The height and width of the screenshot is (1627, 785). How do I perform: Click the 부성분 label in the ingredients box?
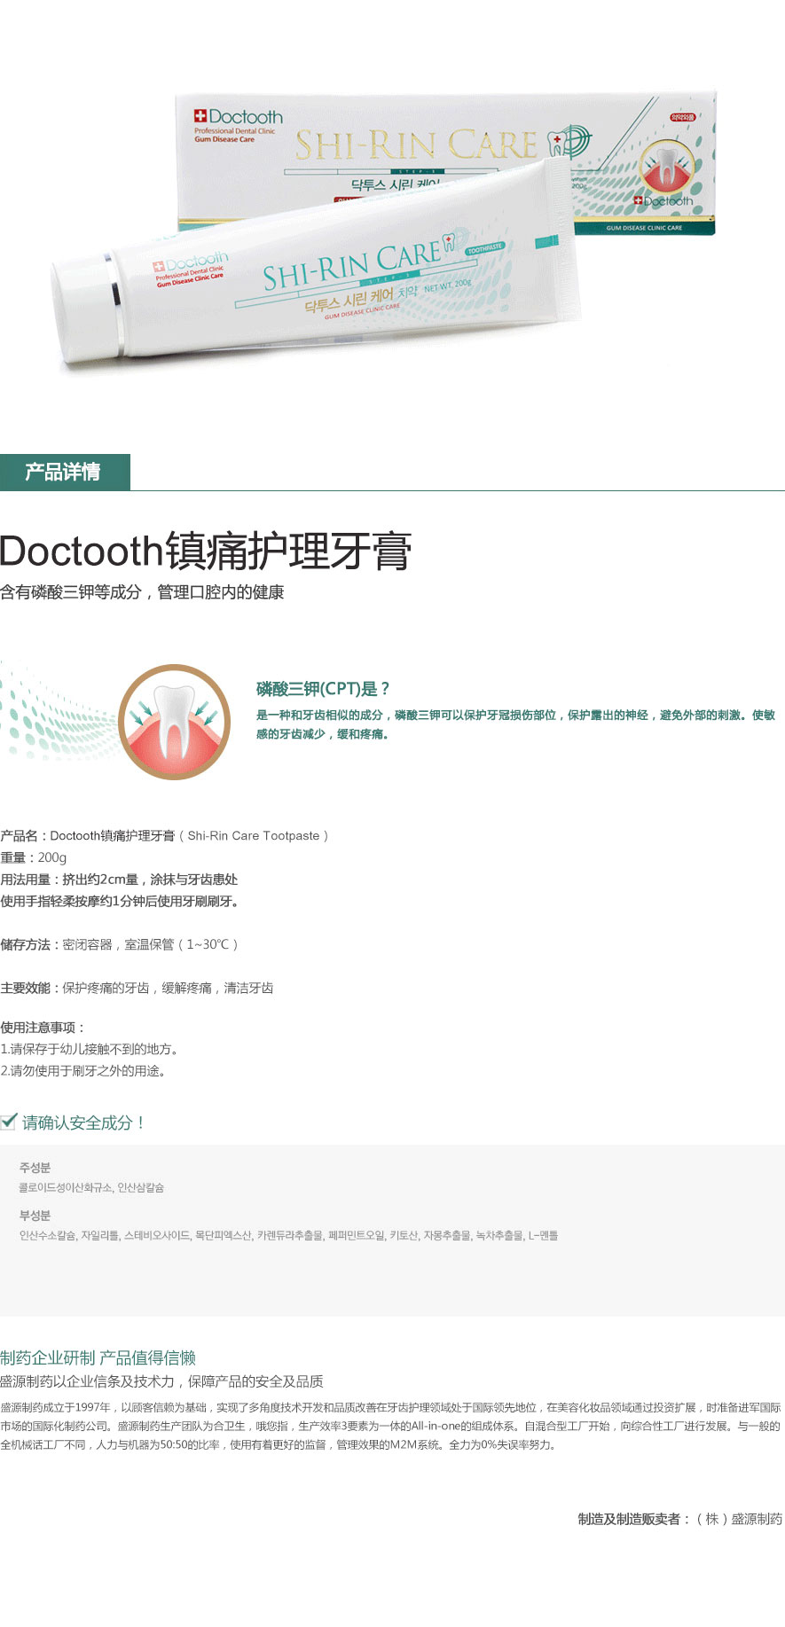(35, 1216)
